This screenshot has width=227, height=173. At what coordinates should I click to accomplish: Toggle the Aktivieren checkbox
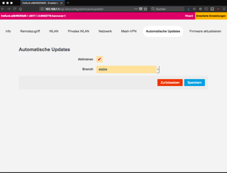[x=100, y=59]
